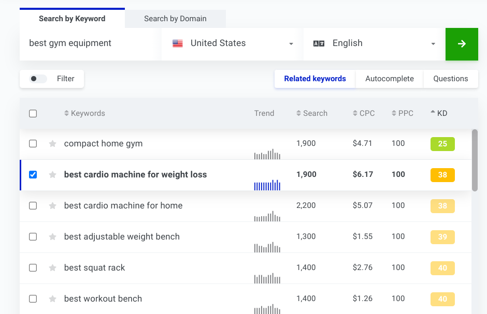
Task: Uncheck 'best cardio machine for weight loss' row
Action: click(x=33, y=175)
